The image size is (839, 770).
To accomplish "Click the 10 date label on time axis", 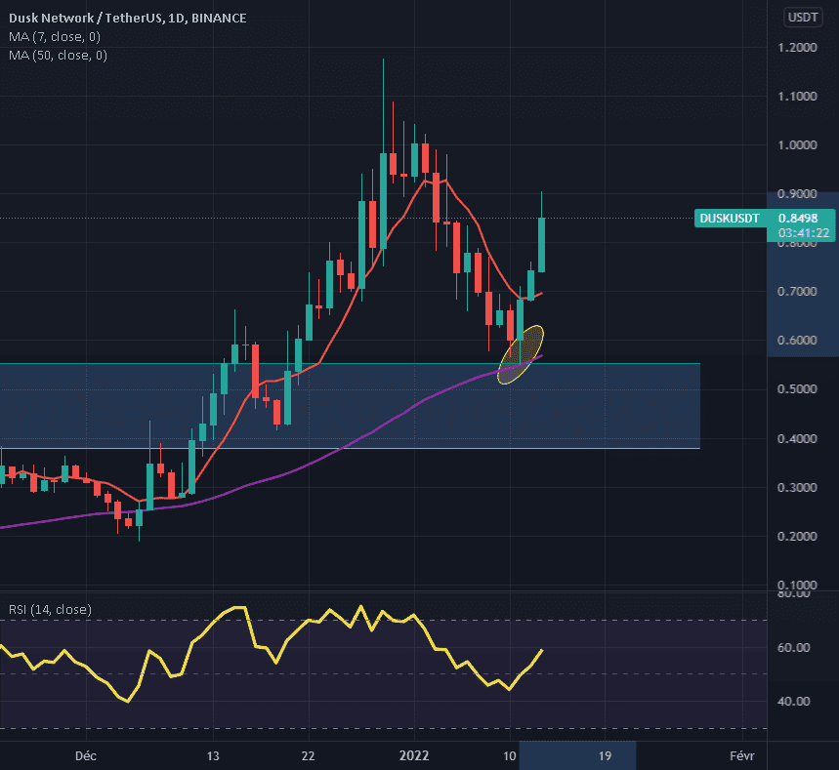I will click(x=510, y=755).
